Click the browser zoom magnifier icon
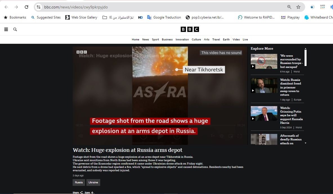Viewport: 333px width, 194px height. (289, 7)
